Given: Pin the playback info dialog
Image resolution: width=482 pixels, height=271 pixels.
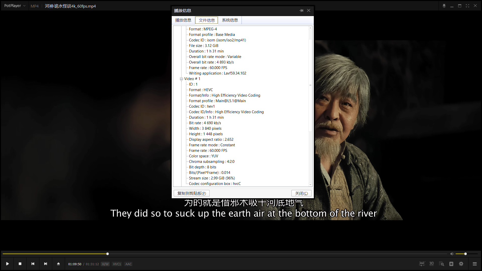Looking at the screenshot, I should coord(302,11).
